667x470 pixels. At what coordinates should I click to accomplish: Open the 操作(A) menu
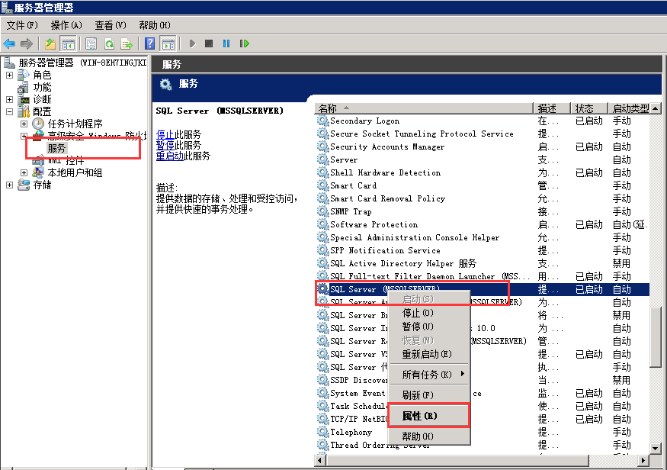(66, 25)
